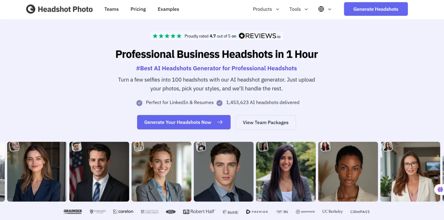Expand the Tools dropdown
444x220 pixels.
pyautogui.click(x=299, y=9)
